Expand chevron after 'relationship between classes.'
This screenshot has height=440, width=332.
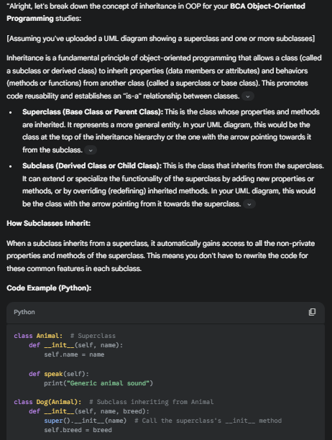248,96
